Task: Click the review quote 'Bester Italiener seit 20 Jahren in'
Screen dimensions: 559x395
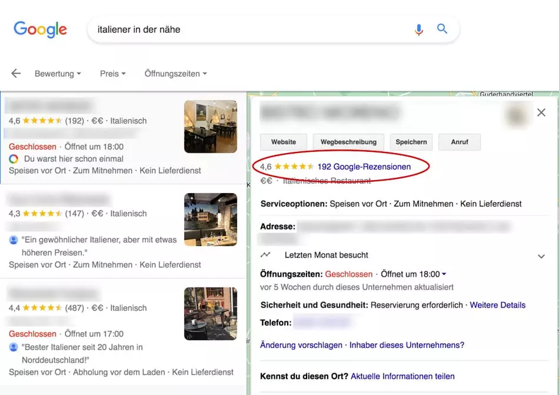Action: pos(82,347)
